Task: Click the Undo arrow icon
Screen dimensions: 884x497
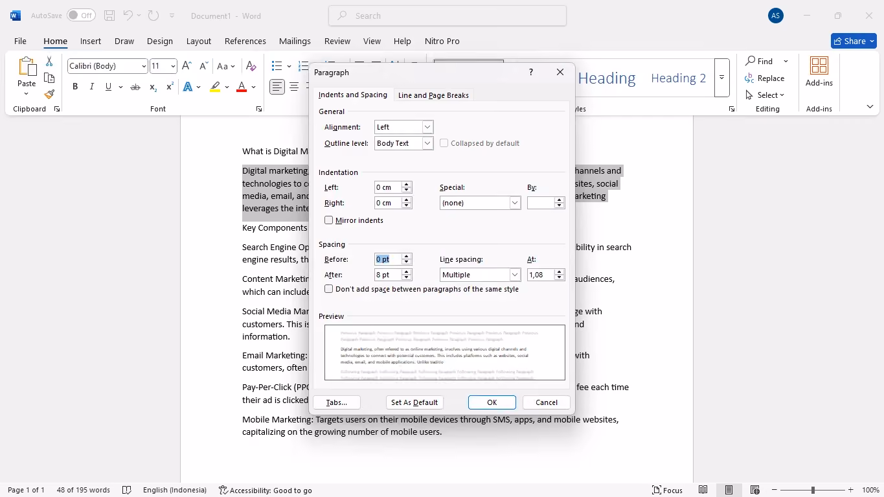Action: point(128,16)
